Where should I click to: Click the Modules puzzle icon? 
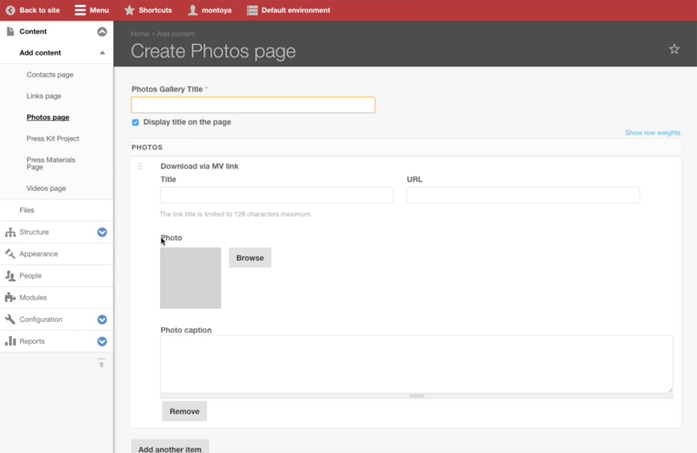(x=10, y=298)
